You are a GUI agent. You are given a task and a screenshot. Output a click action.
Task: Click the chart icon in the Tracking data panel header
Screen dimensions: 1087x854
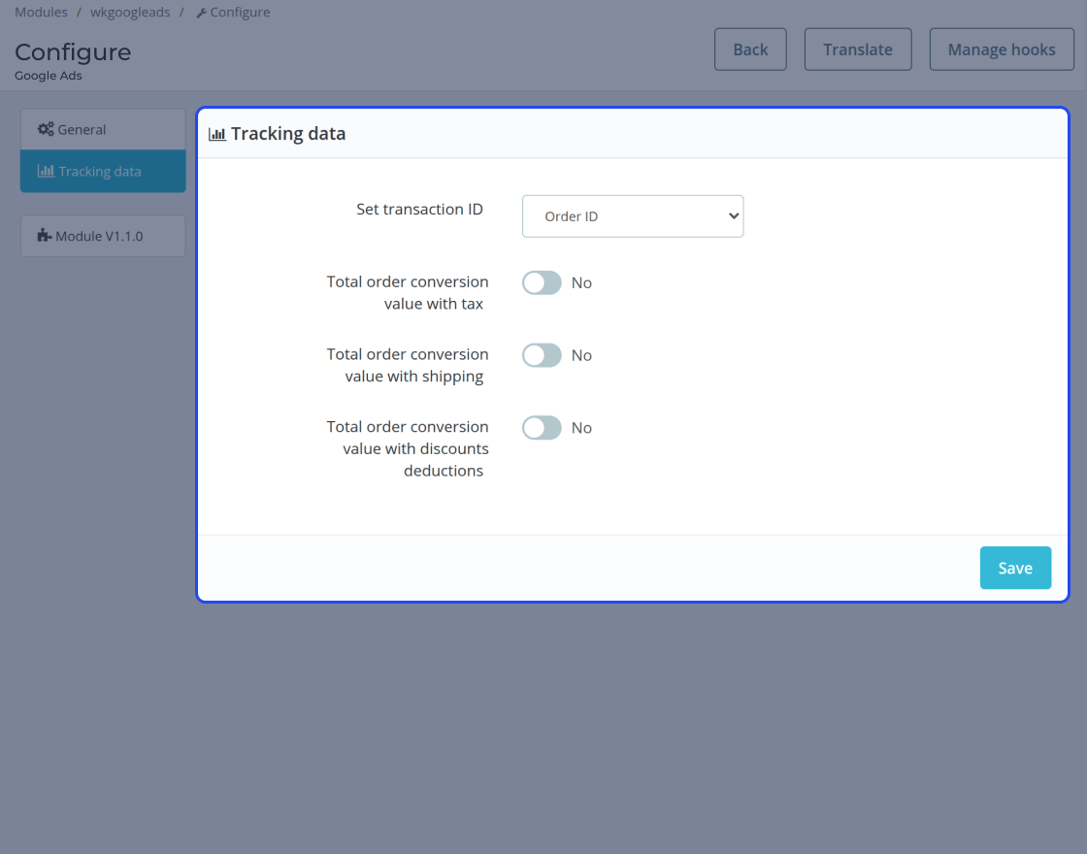pos(217,134)
